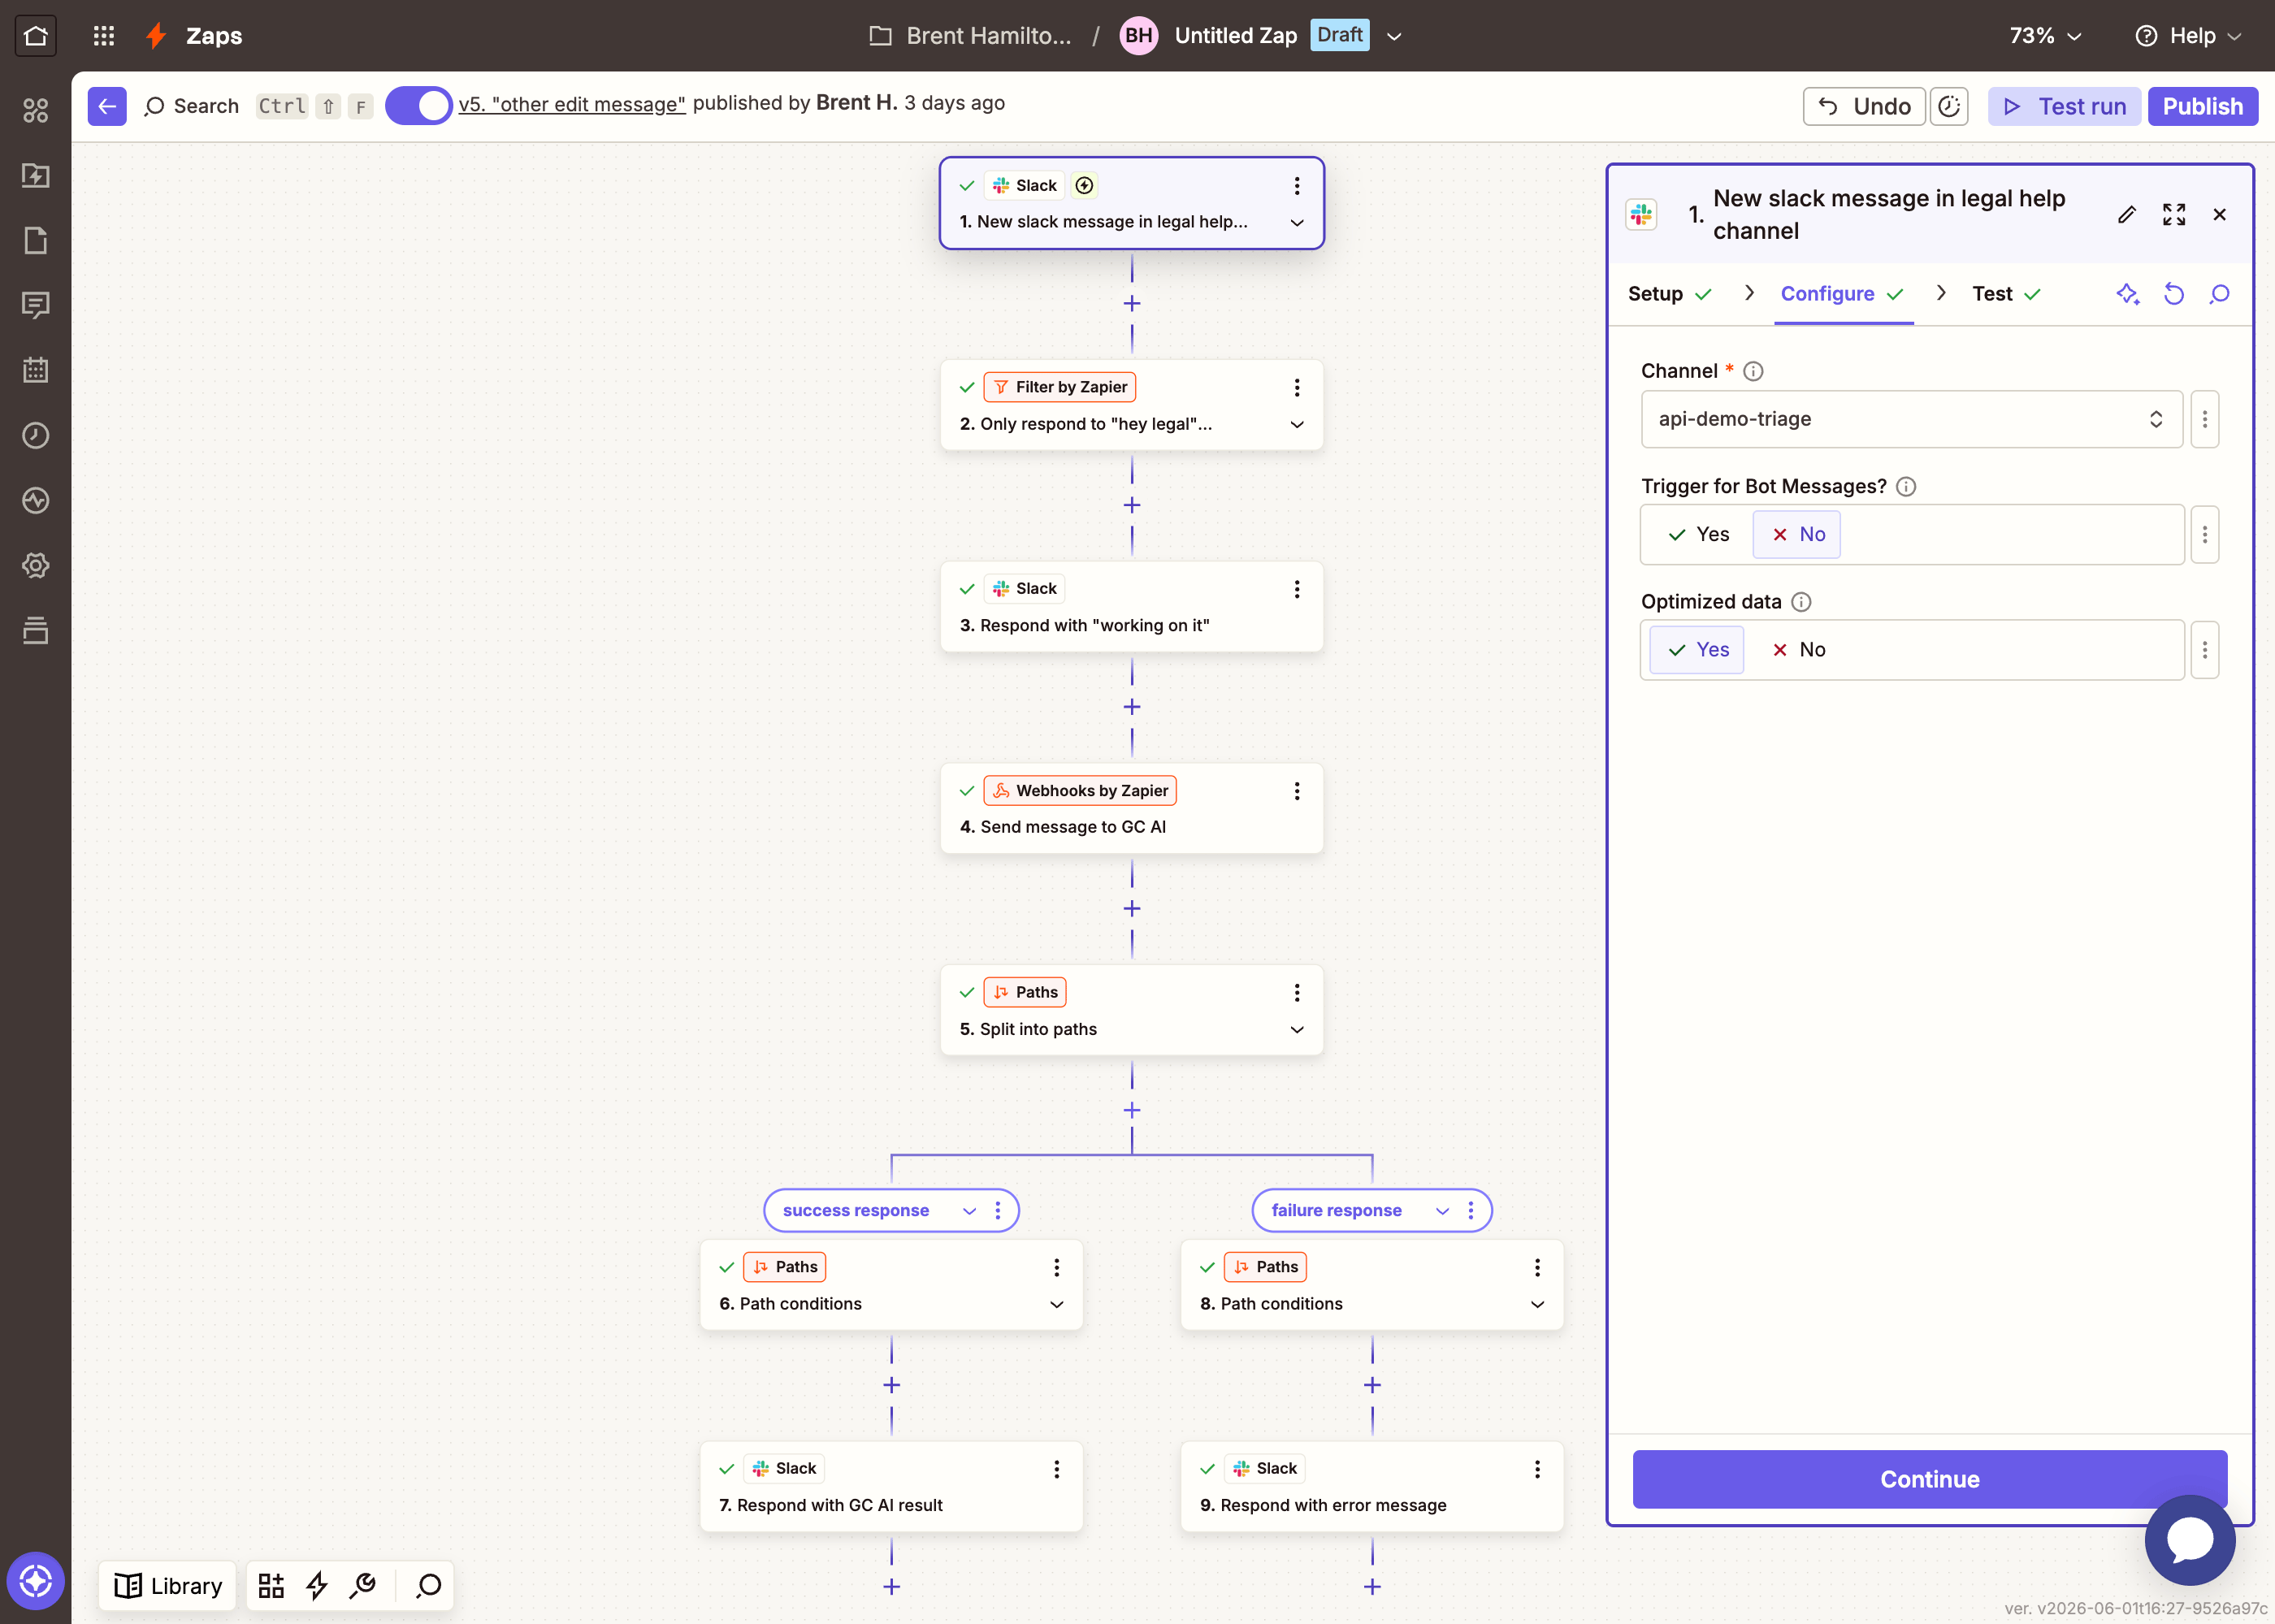Screen dimensions: 2275x1624
Task: Add a step between step 1 and 2
Action: [1132, 303]
